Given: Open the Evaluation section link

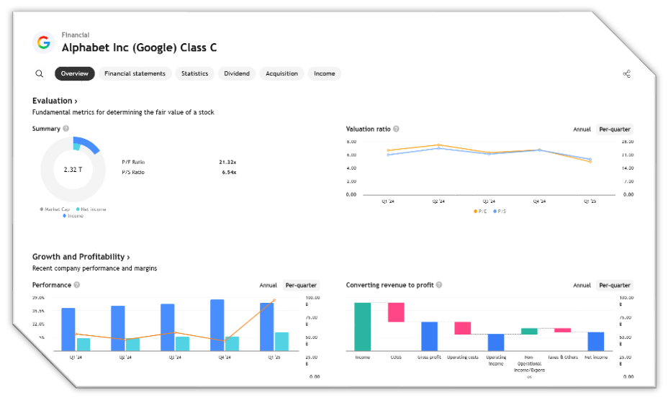Looking at the screenshot, I should (55, 101).
